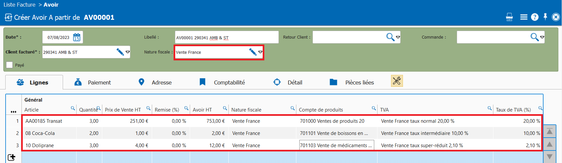The image size is (562, 163).
Task: Click the pin icon in header
Action: [545, 17]
